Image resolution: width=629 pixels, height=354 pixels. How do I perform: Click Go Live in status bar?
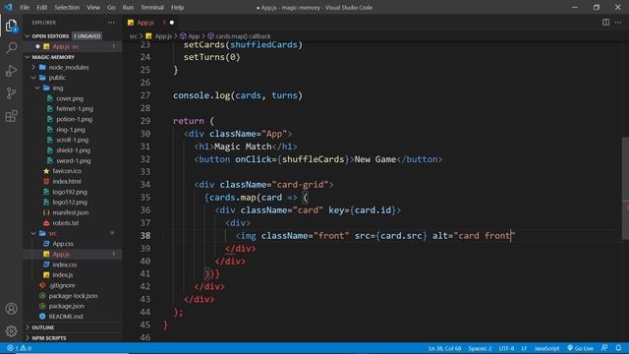pyautogui.click(x=580, y=348)
